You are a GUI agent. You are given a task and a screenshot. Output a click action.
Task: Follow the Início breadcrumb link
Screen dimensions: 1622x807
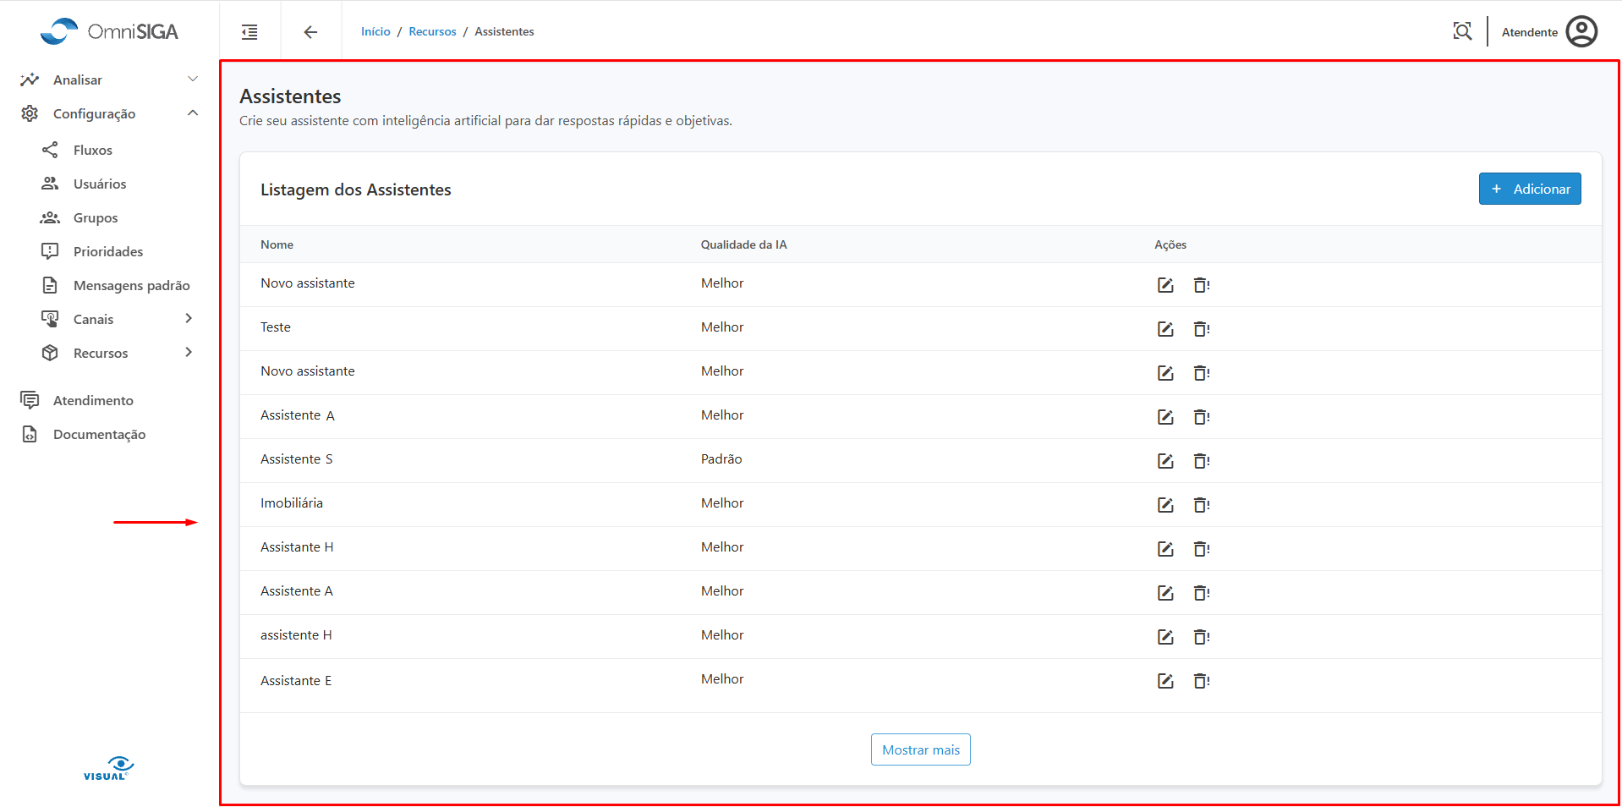375,31
